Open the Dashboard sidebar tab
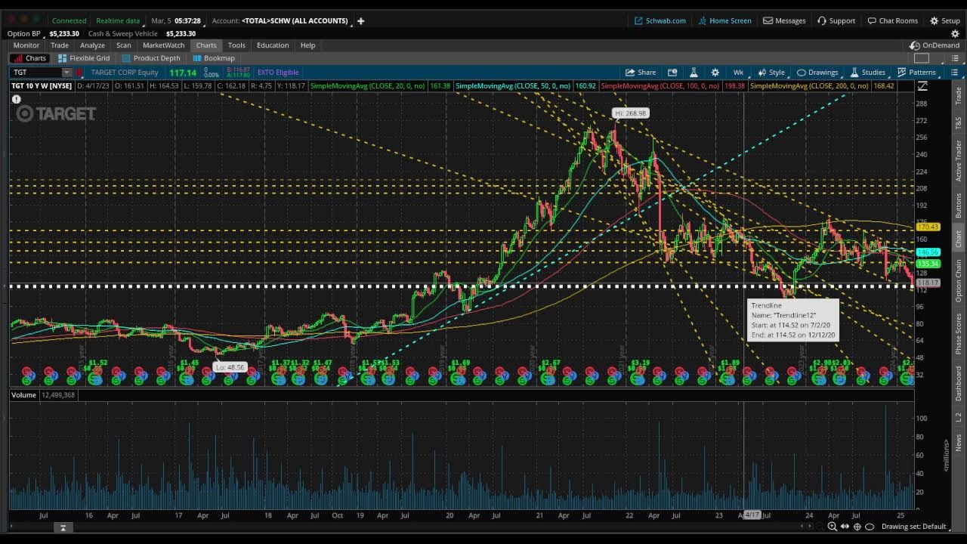This screenshot has width=967, height=544. 959,383
